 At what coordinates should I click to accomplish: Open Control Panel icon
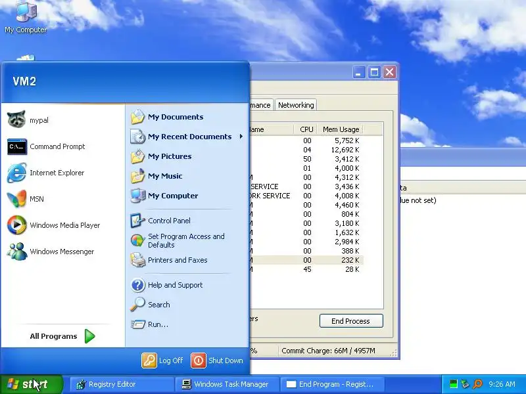tap(137, 221)
